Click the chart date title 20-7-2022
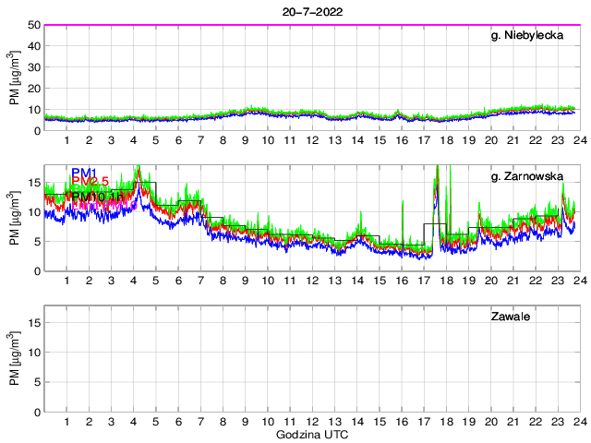This screenshot has height=443, width=591. 312,12
